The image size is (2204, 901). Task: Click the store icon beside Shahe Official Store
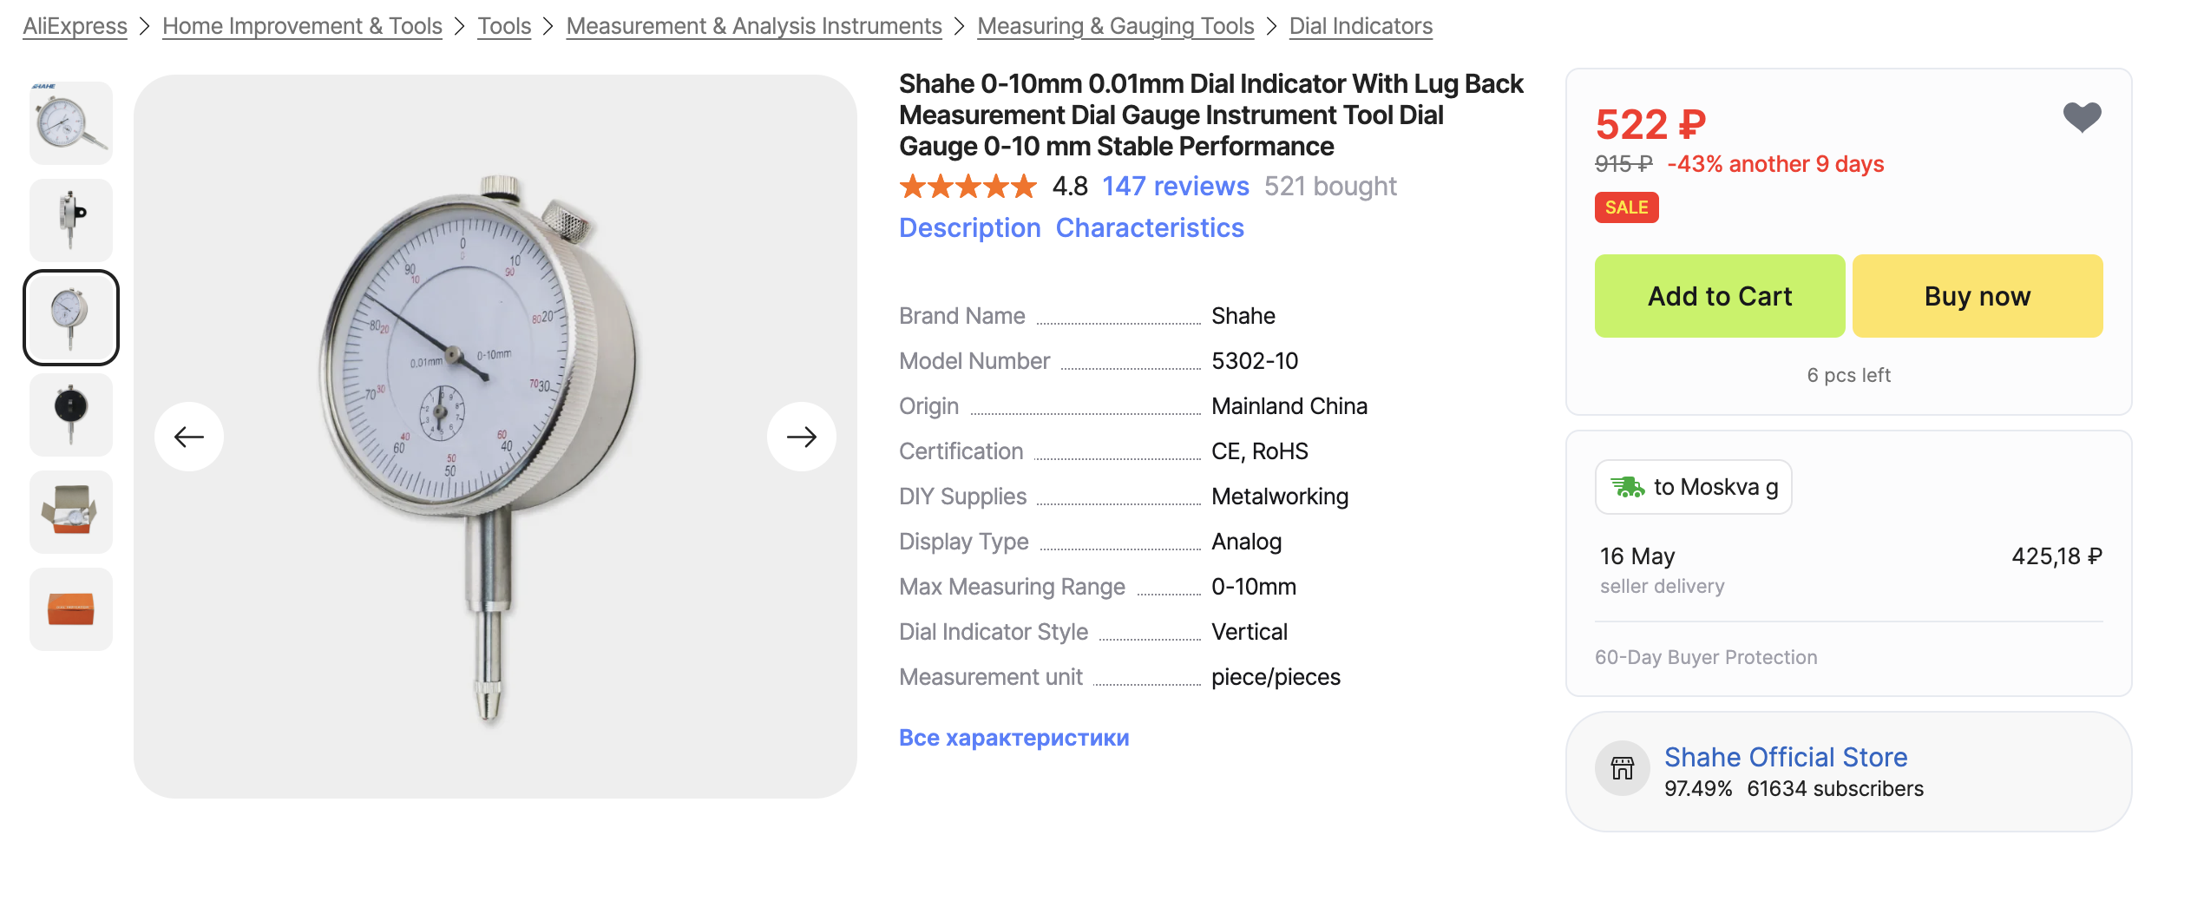click(1622, 768)
